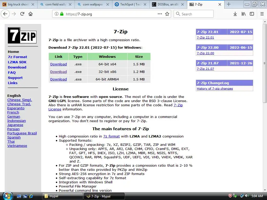Show site information icon in address bar

[56, 14]
